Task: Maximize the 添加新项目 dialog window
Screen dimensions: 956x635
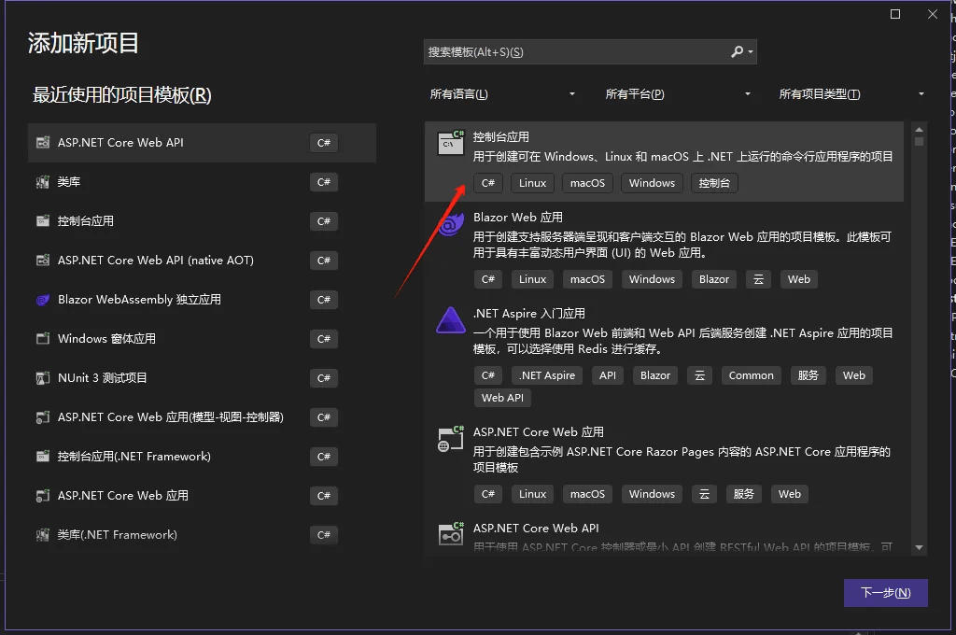Action: (895, 14)
